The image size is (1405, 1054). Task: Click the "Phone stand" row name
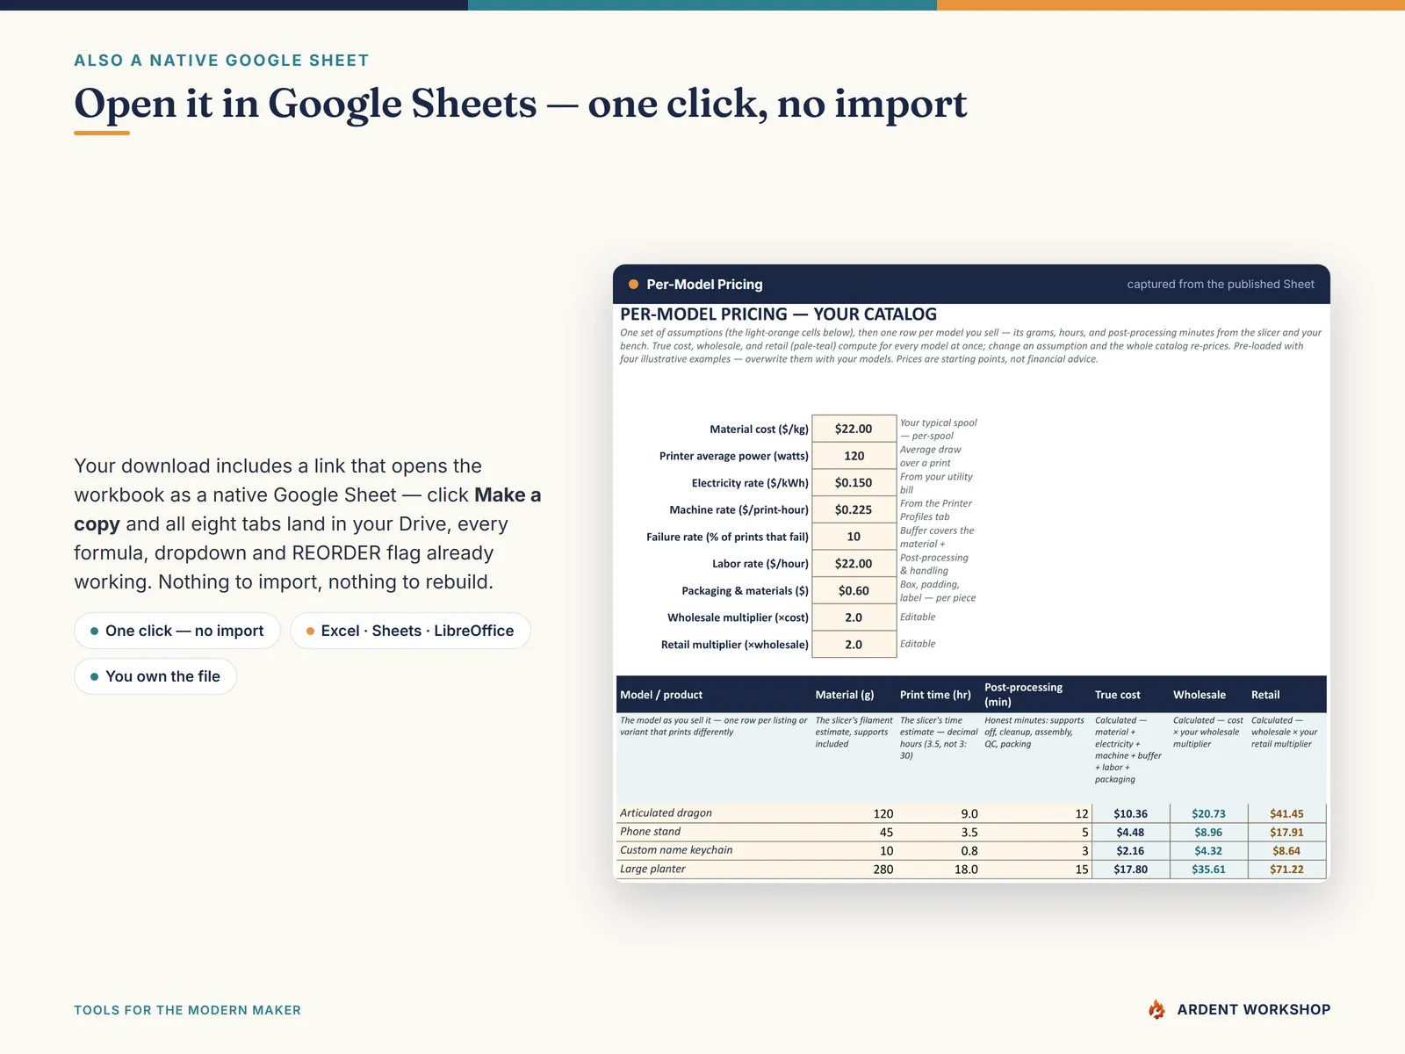tap(650, 832)
